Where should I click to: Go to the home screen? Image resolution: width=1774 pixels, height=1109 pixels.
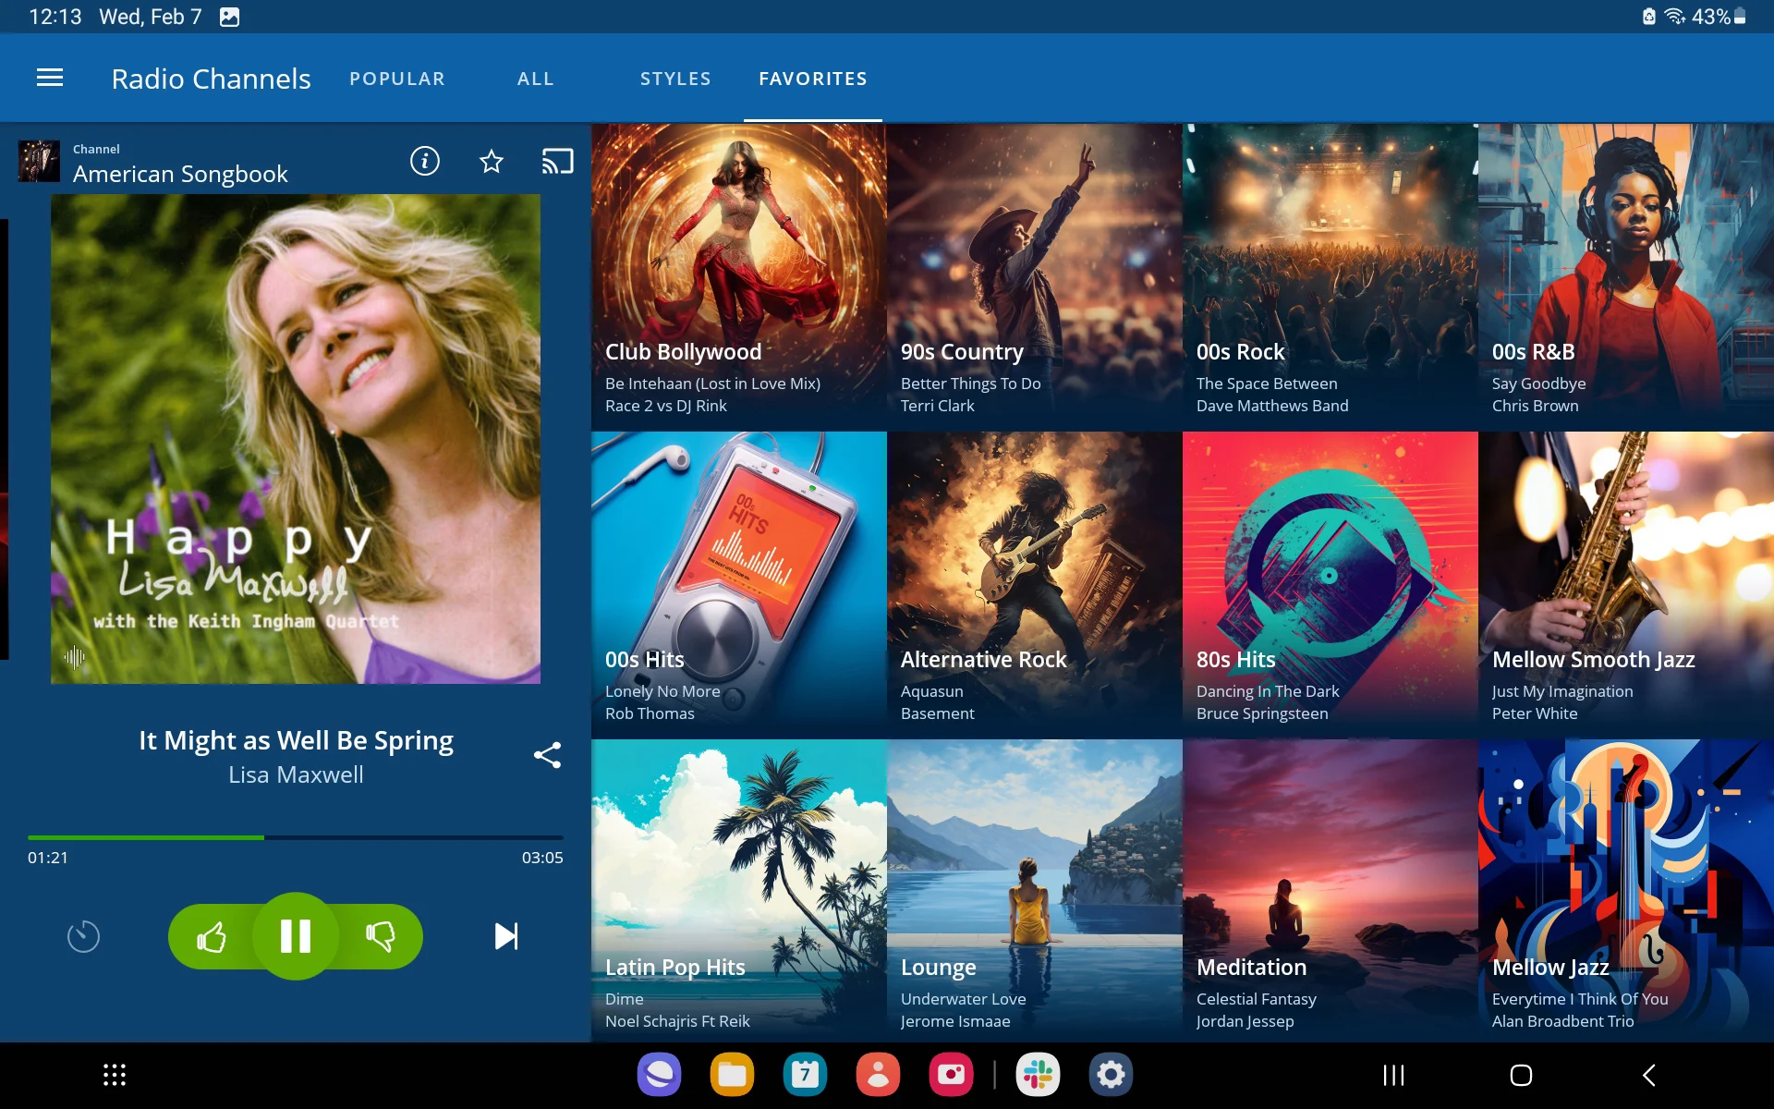click(x=1521, y=1075)
